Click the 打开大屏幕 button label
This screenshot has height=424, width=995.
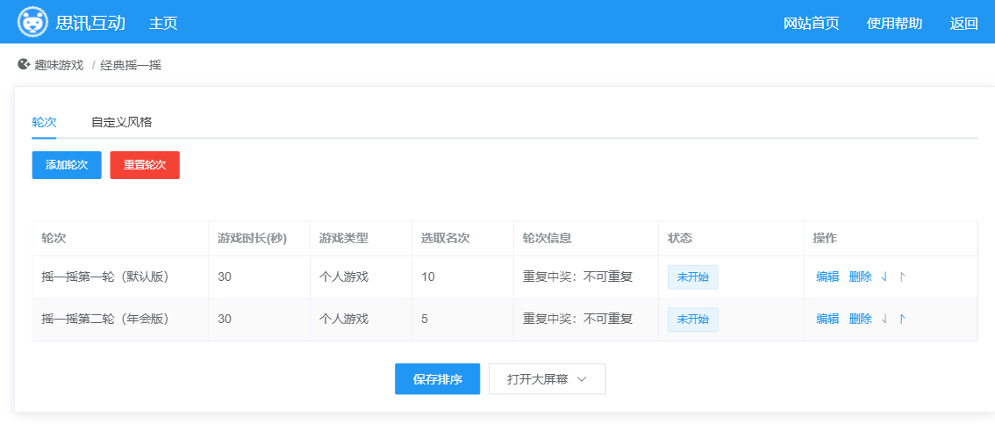538,379
